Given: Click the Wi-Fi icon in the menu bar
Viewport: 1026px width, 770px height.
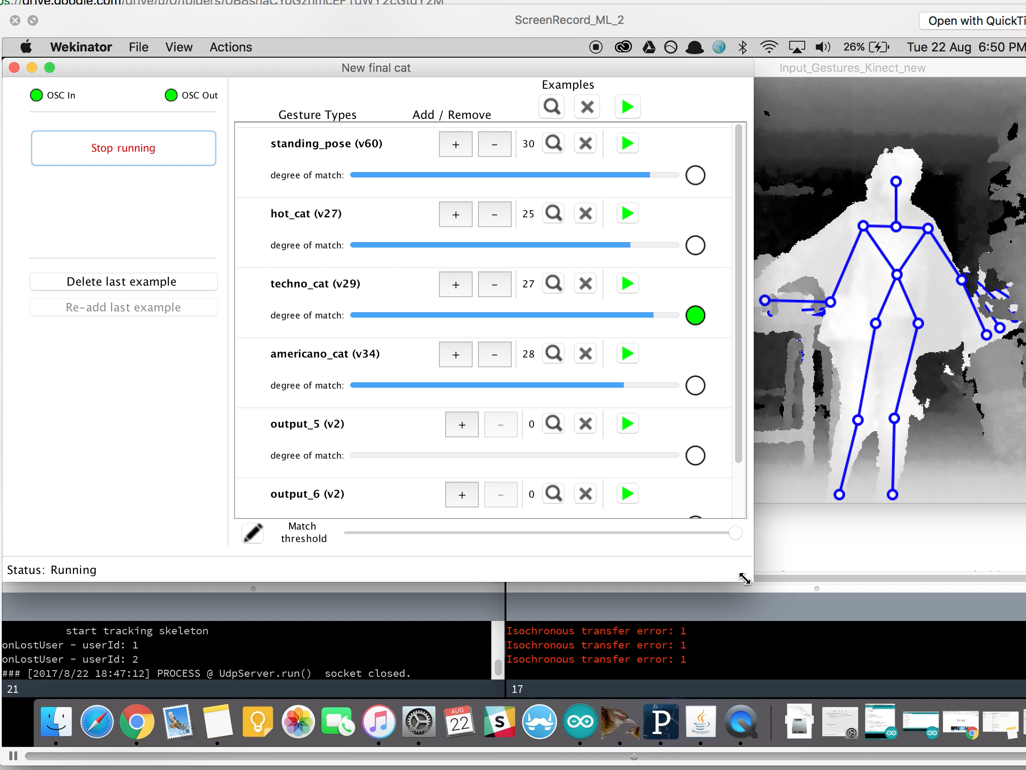Looking at the screenshot, I should (768, 47).
